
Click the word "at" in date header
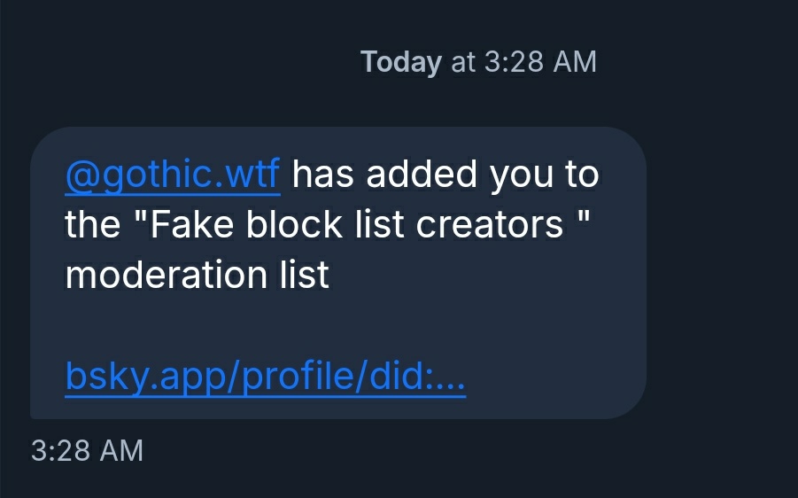pos(463,62)
